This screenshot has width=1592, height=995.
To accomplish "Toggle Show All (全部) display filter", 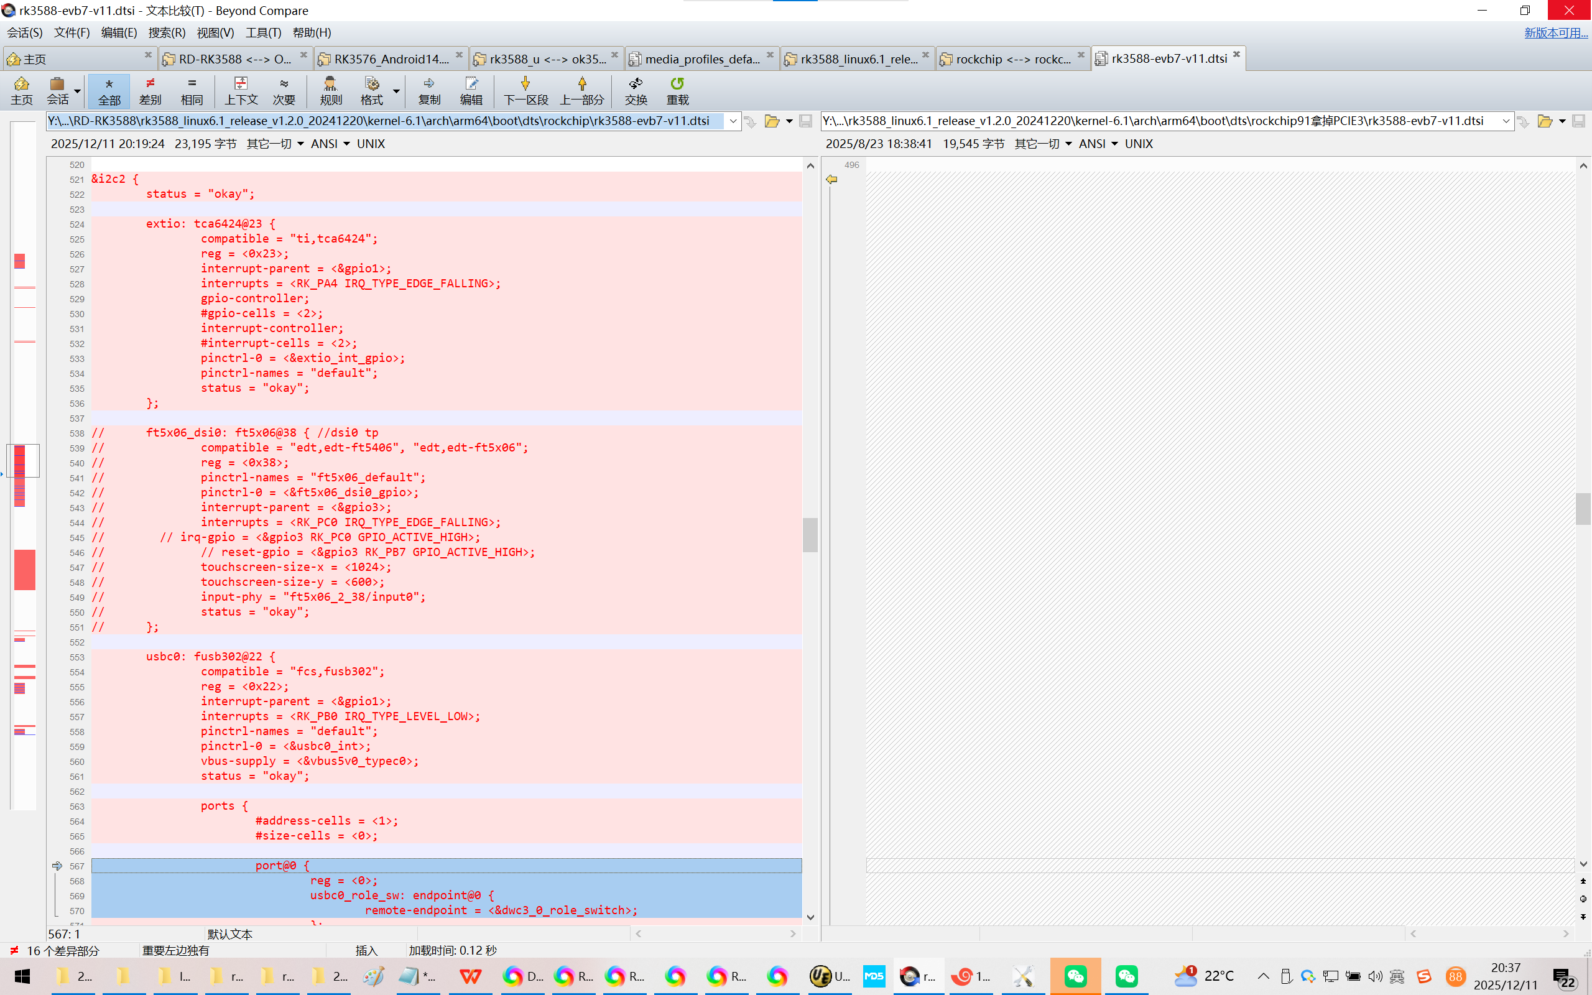I will (x=109, y=90).
